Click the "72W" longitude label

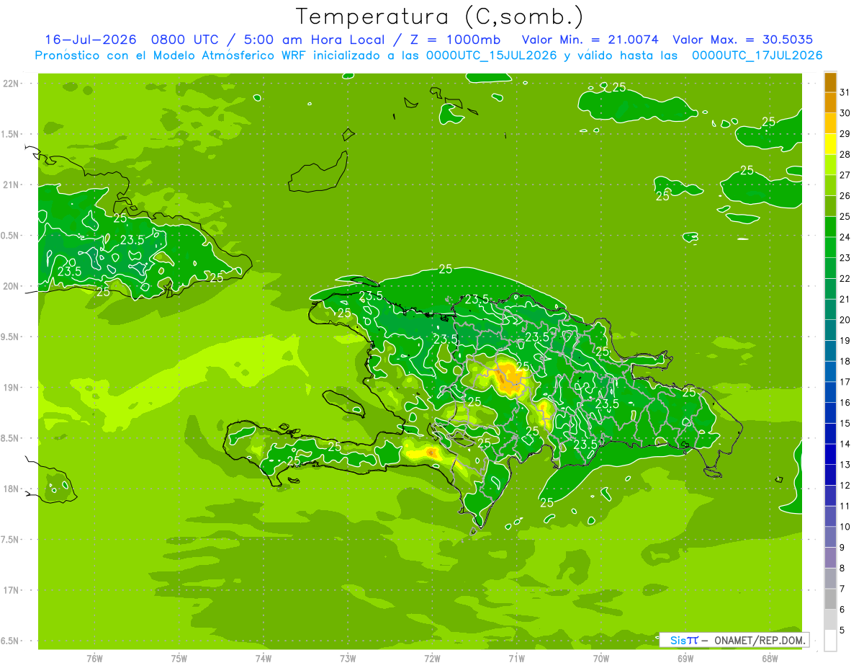[432, 658]
